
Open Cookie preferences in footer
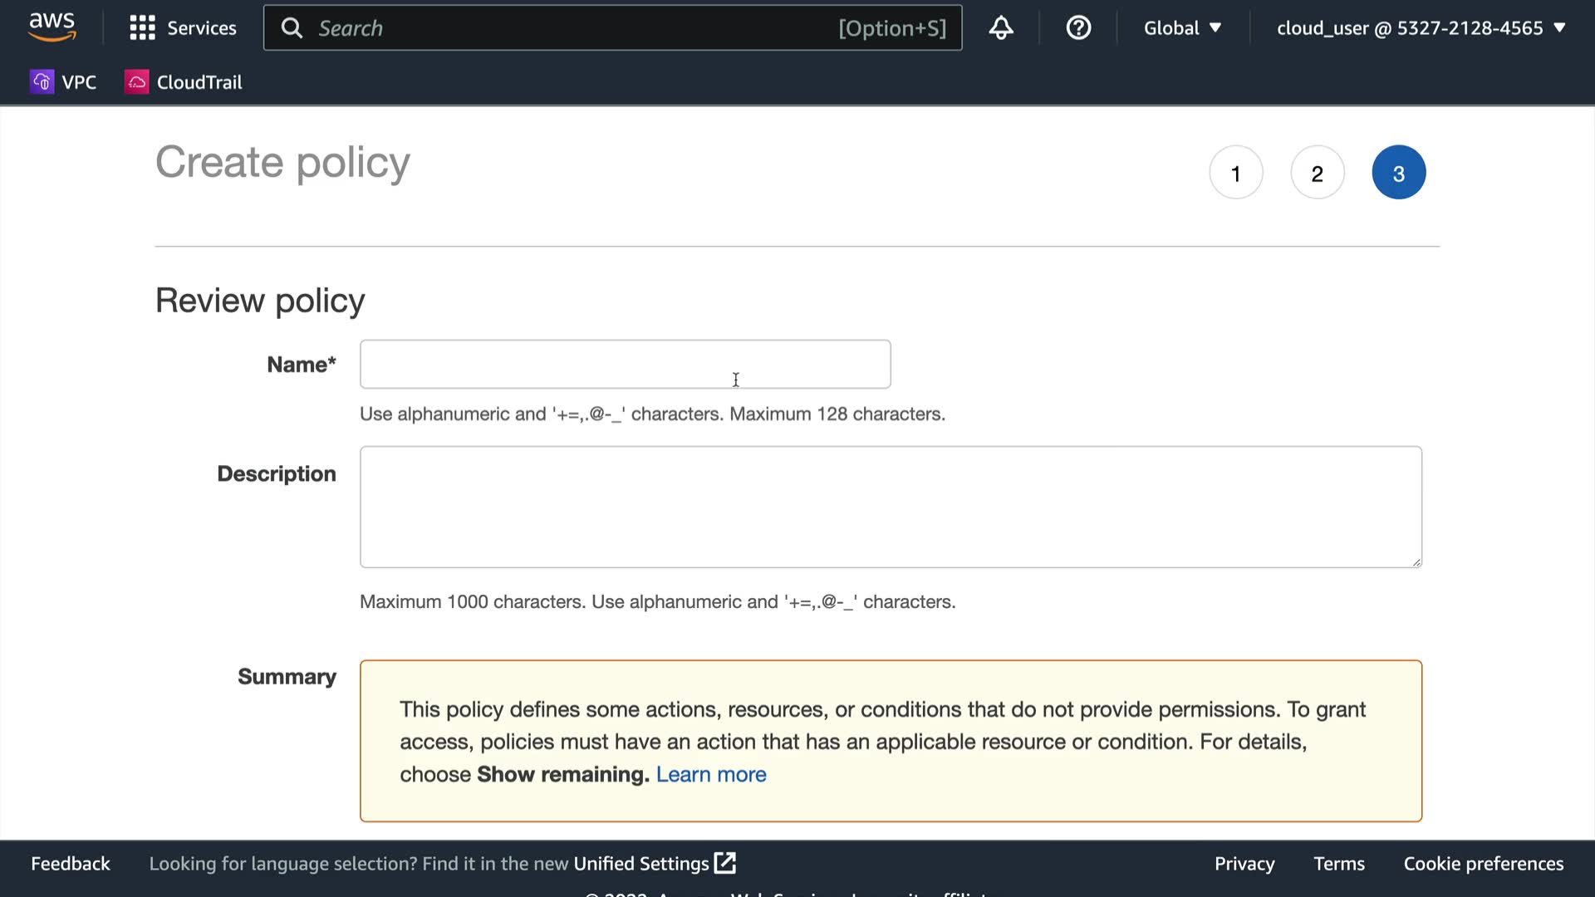[x=1483, y=864]
